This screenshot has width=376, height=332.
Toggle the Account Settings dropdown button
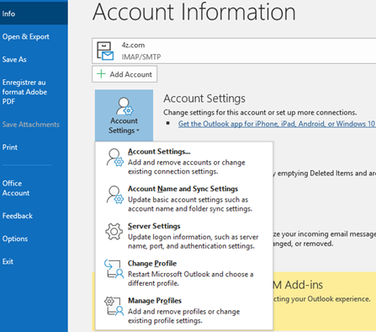(x=124, y=115)
